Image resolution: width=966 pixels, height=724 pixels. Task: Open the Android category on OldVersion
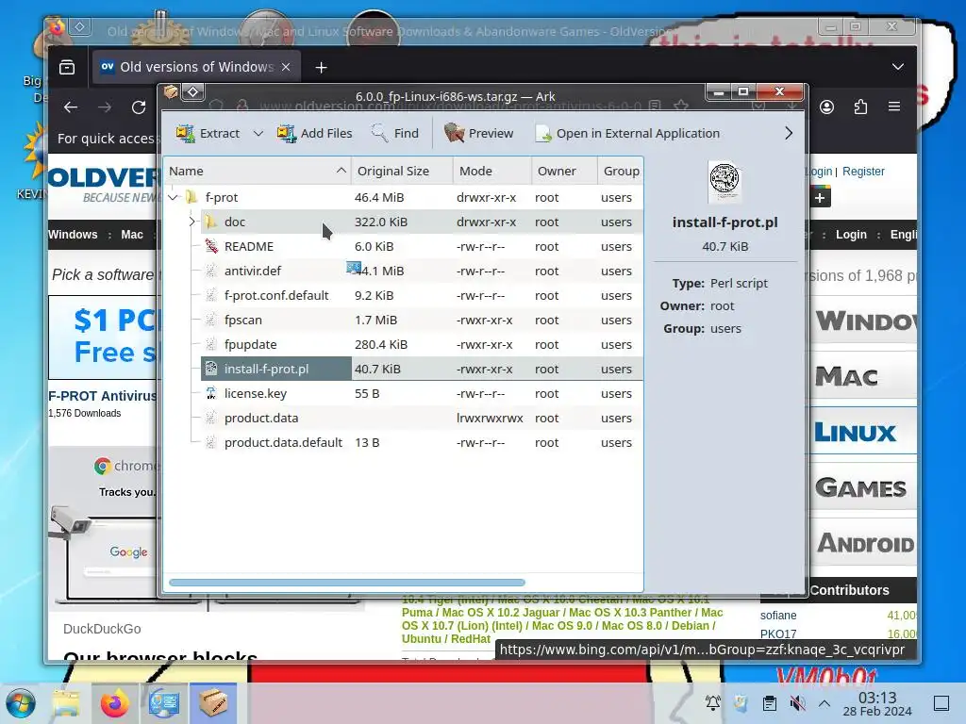pos(861,543)
